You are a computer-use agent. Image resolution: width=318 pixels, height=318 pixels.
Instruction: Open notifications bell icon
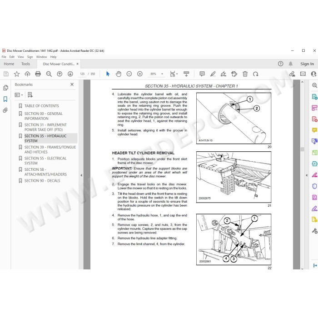click(291, 64)
